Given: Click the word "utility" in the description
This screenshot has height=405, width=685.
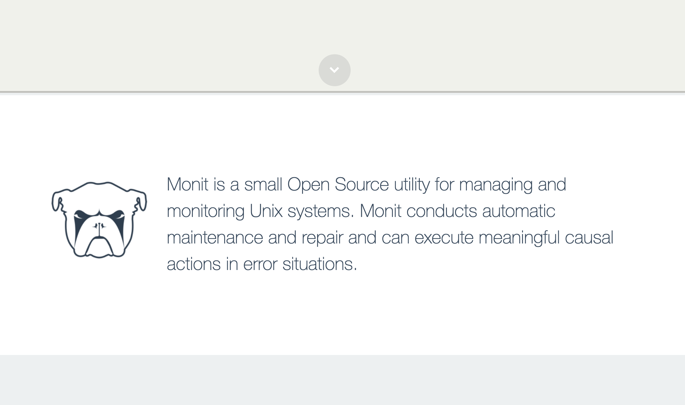Looking at the screenshot, I should [412, 184].
